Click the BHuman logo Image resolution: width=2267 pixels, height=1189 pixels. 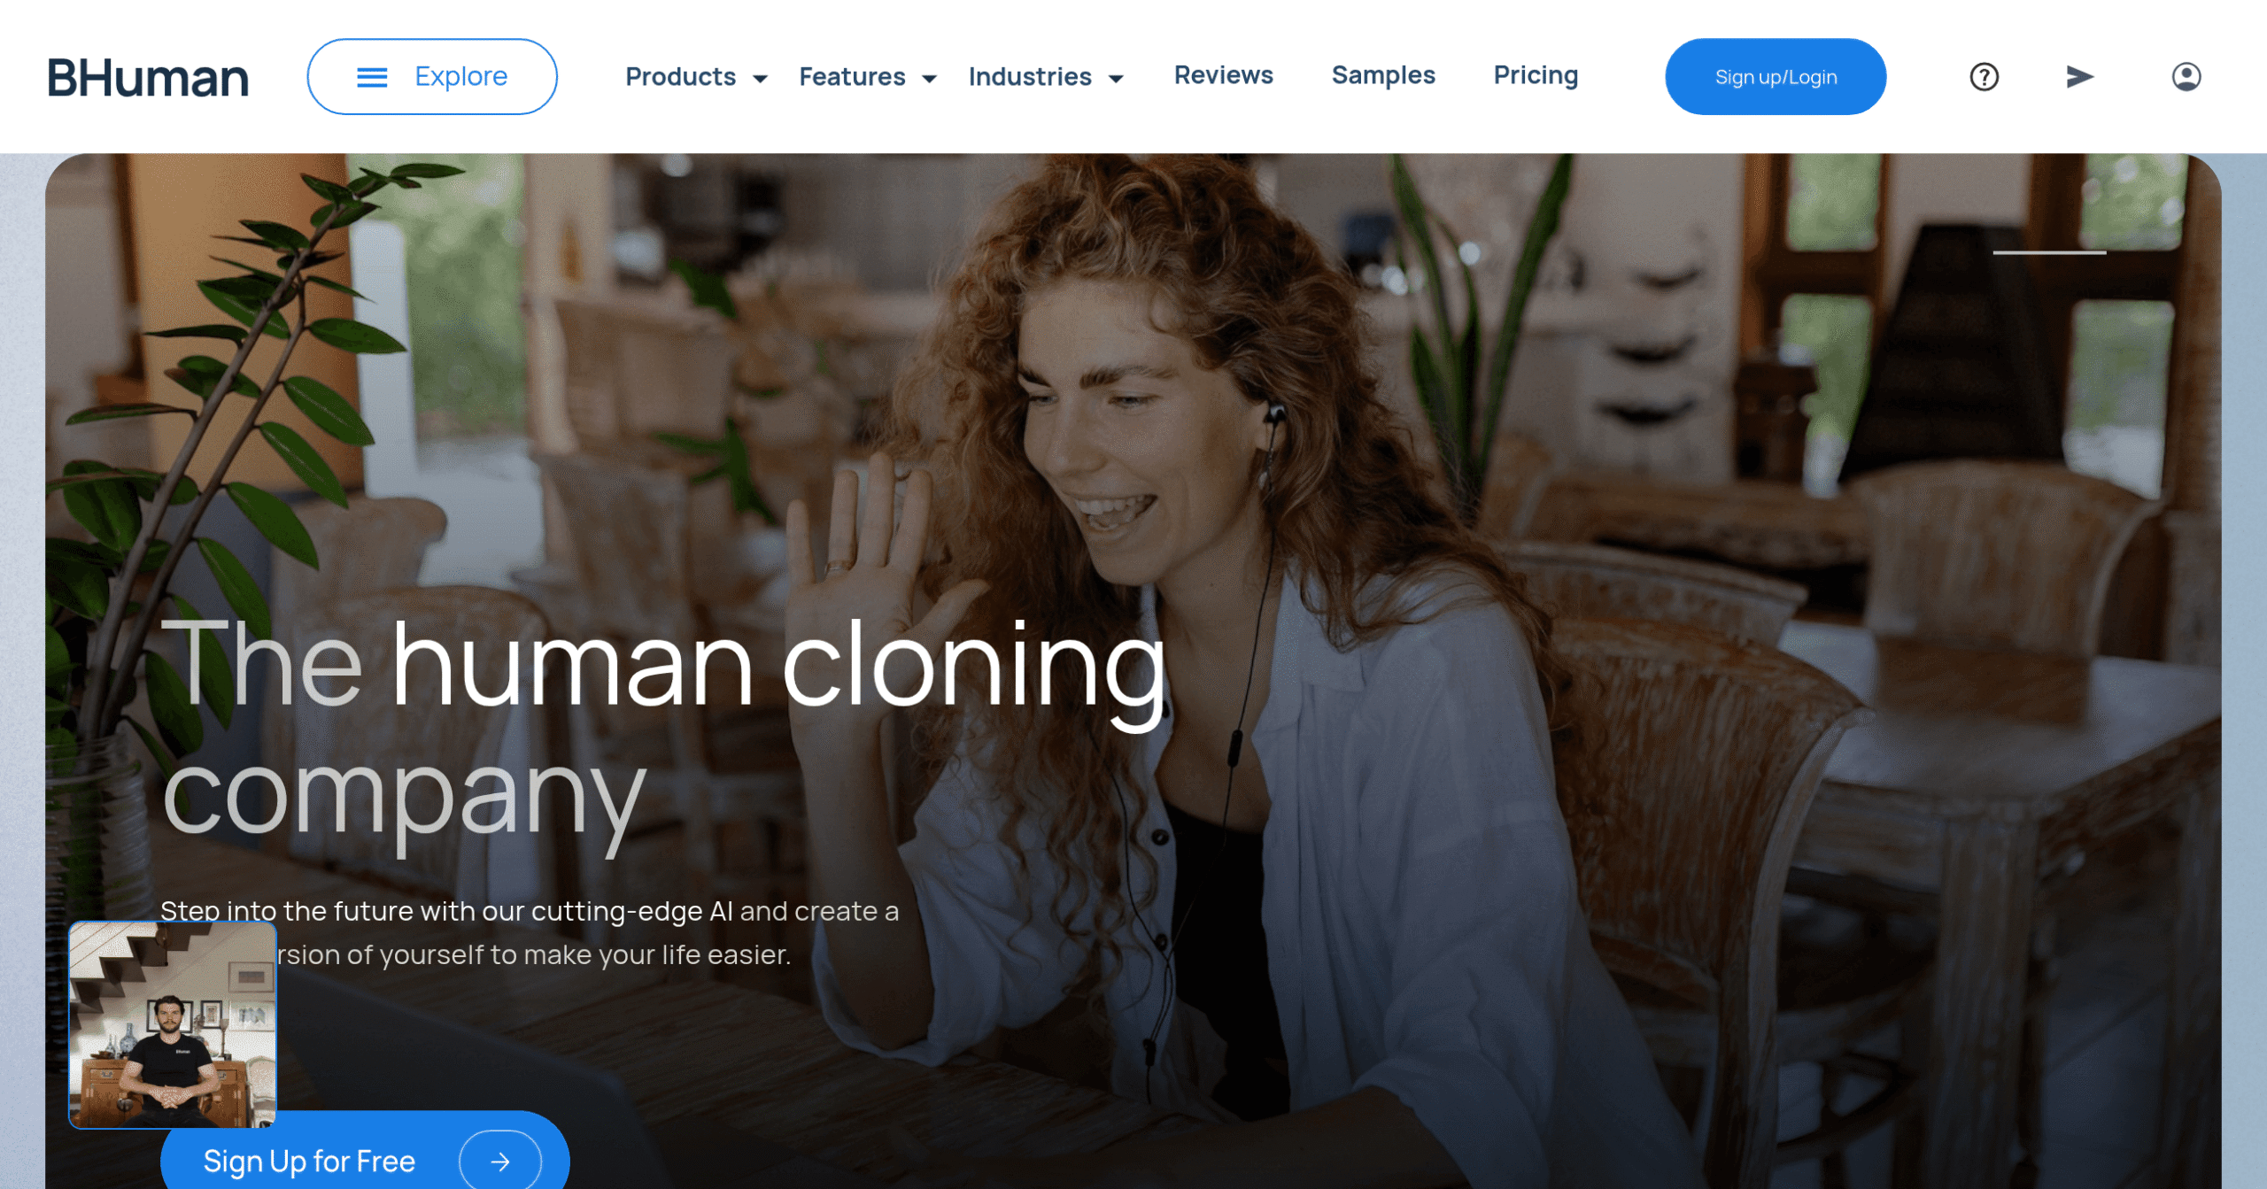pyautogui.click(x=148, y=78)
